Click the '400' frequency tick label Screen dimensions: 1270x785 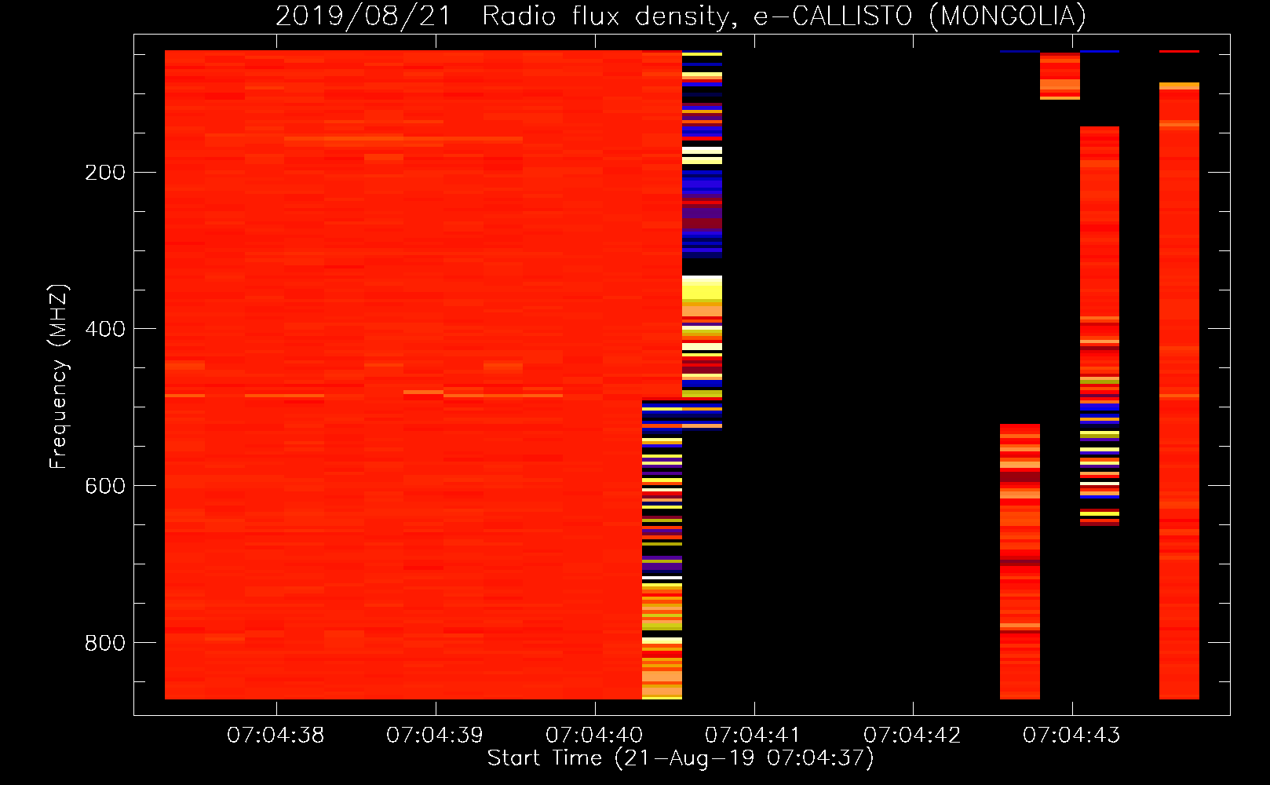[105, 329]
